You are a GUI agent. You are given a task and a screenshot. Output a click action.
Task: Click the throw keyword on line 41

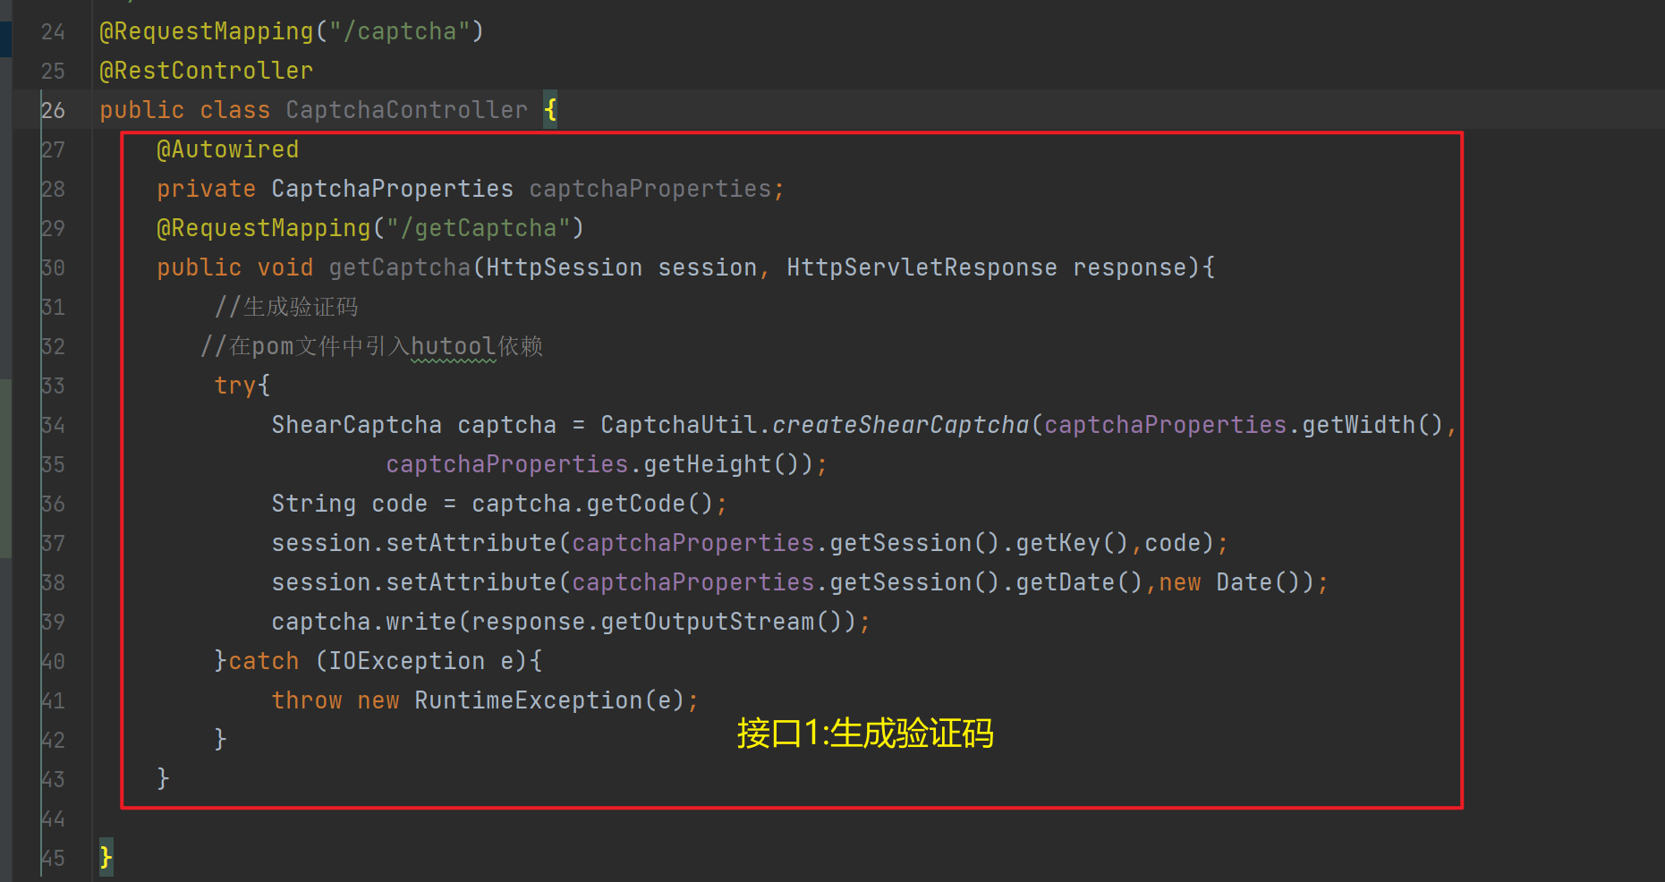pyautogui.click(x=307, y=700)
